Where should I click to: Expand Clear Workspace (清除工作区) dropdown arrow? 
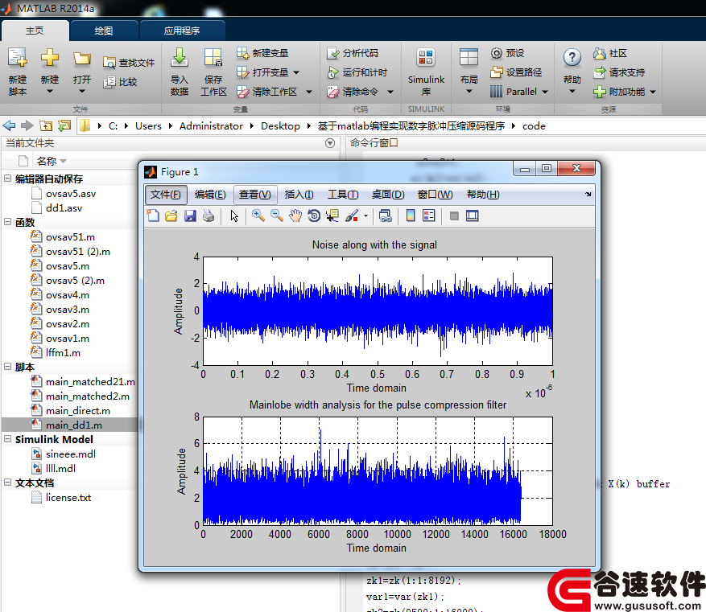coord(309,92)
